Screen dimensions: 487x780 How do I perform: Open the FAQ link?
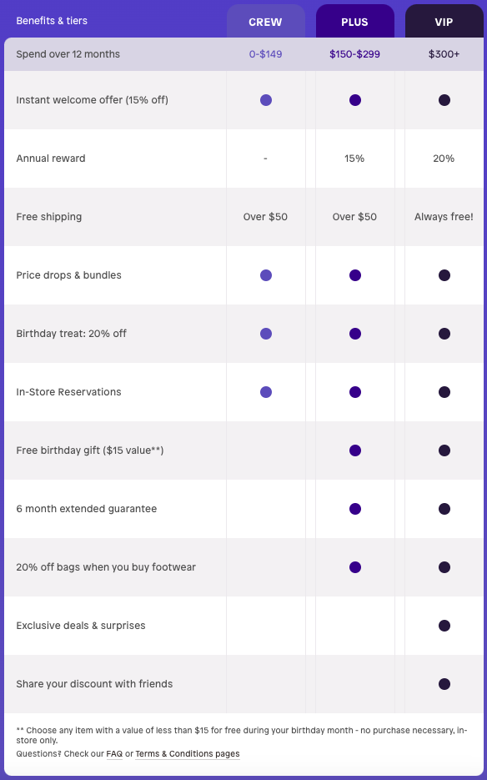click(115, 754)
